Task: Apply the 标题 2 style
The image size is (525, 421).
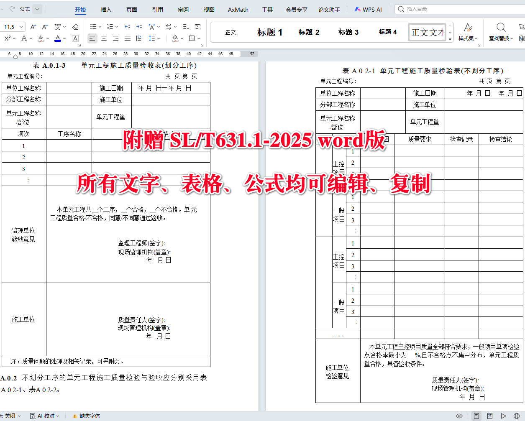Action: click(309, 32)
